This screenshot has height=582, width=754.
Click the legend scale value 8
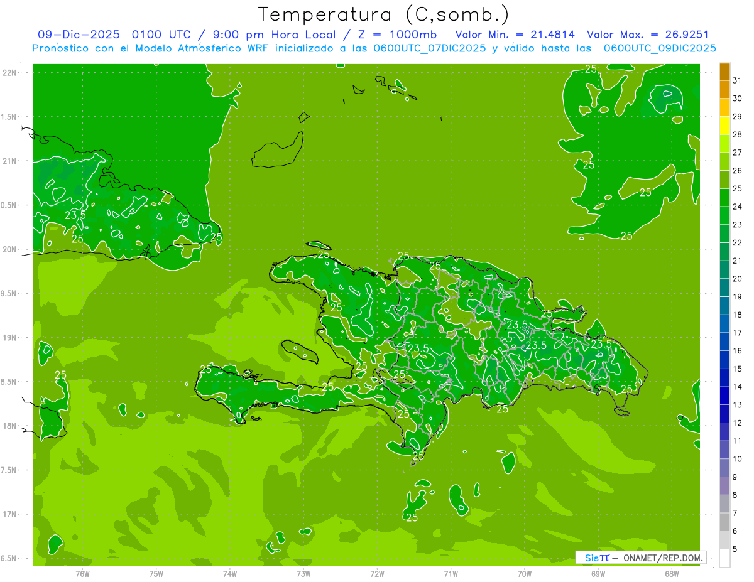pos(735,495)
